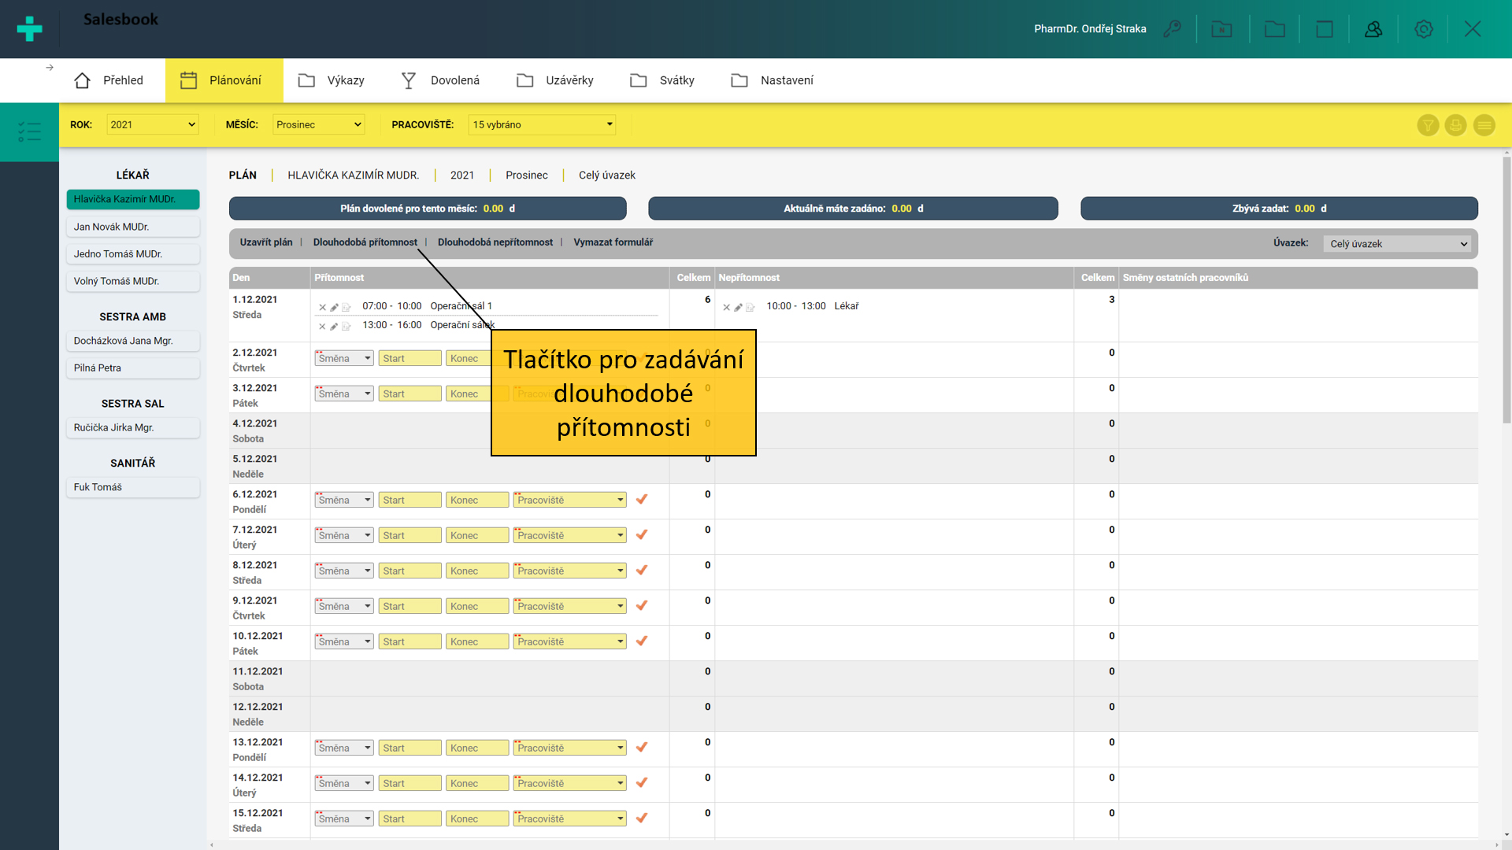Click the Dlouhodobá přítomnost link
Screen dimensions: 1512x850
(x=365, y=242)
